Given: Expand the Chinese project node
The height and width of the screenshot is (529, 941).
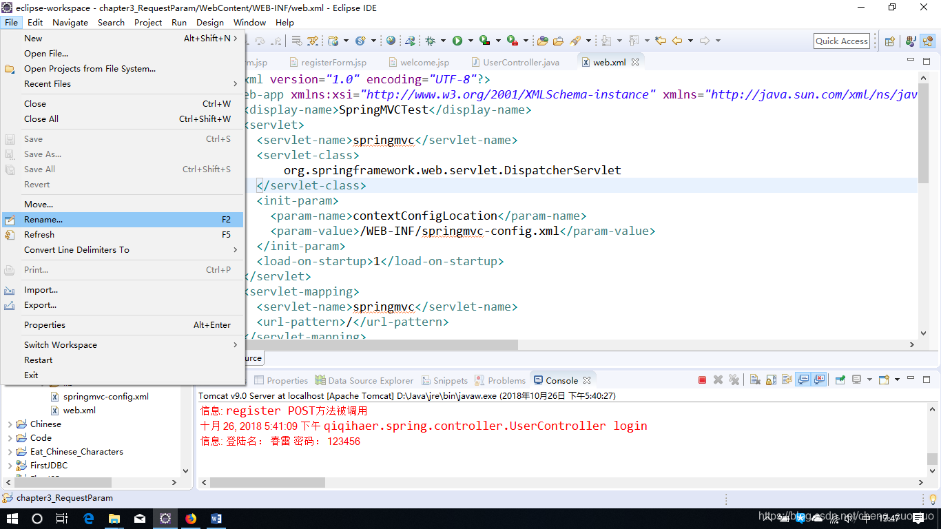Looking at the screenshot, I should [10, 424].
